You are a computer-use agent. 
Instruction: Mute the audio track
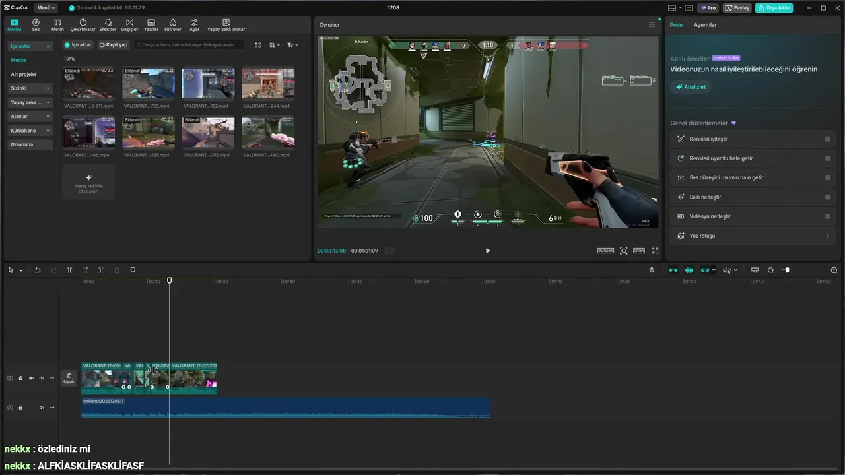tap(42, 407)
